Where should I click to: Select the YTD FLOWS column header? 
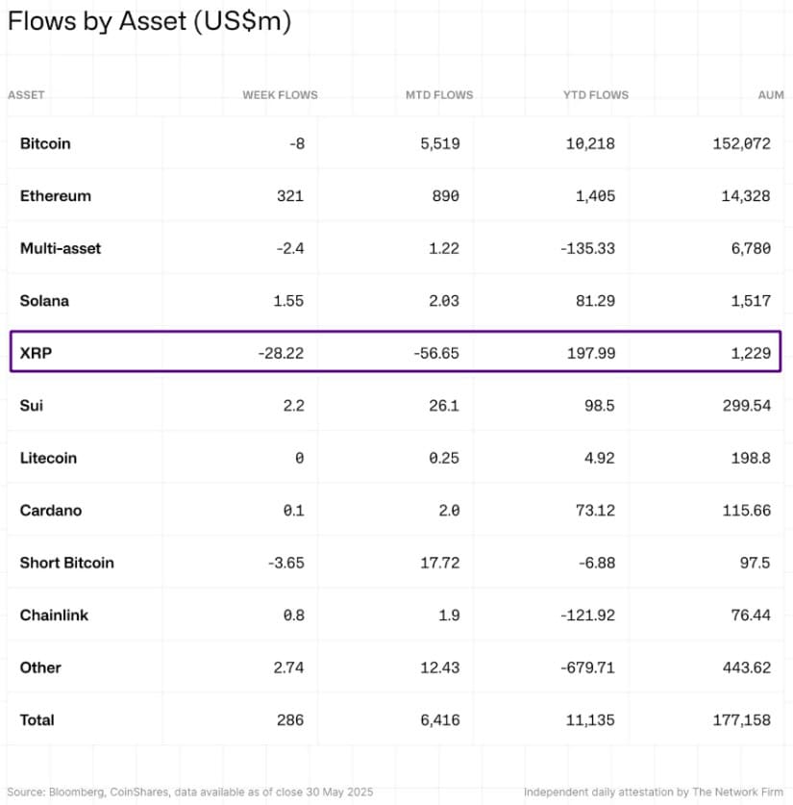point(596,95)
